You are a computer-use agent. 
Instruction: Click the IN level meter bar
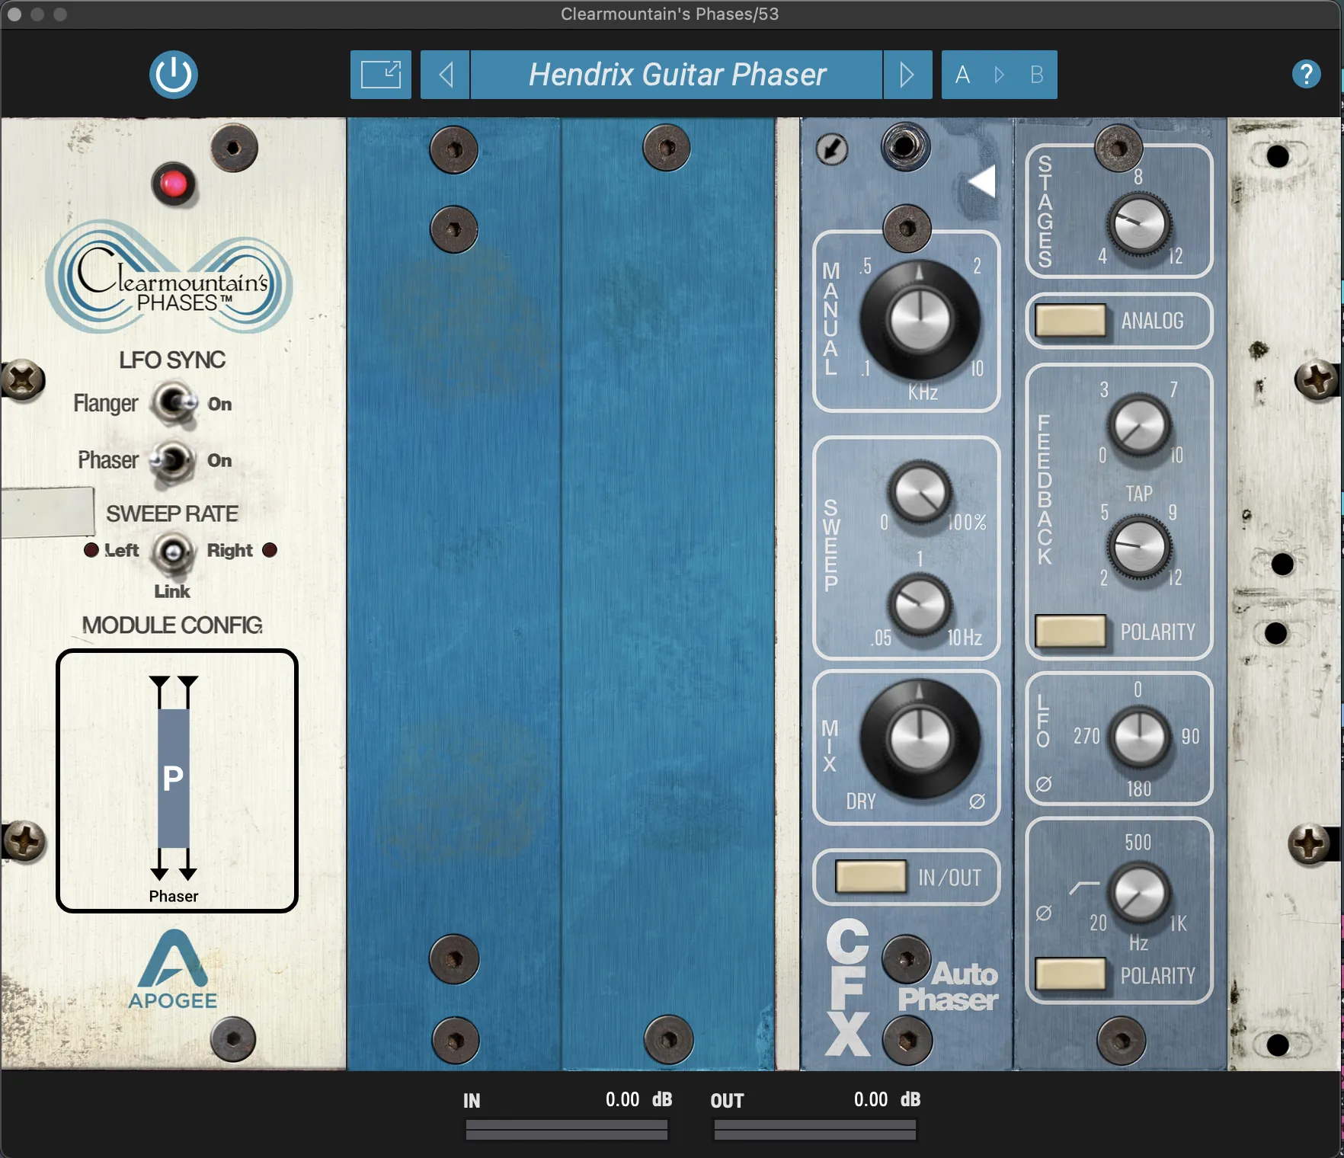(566, 1129)
